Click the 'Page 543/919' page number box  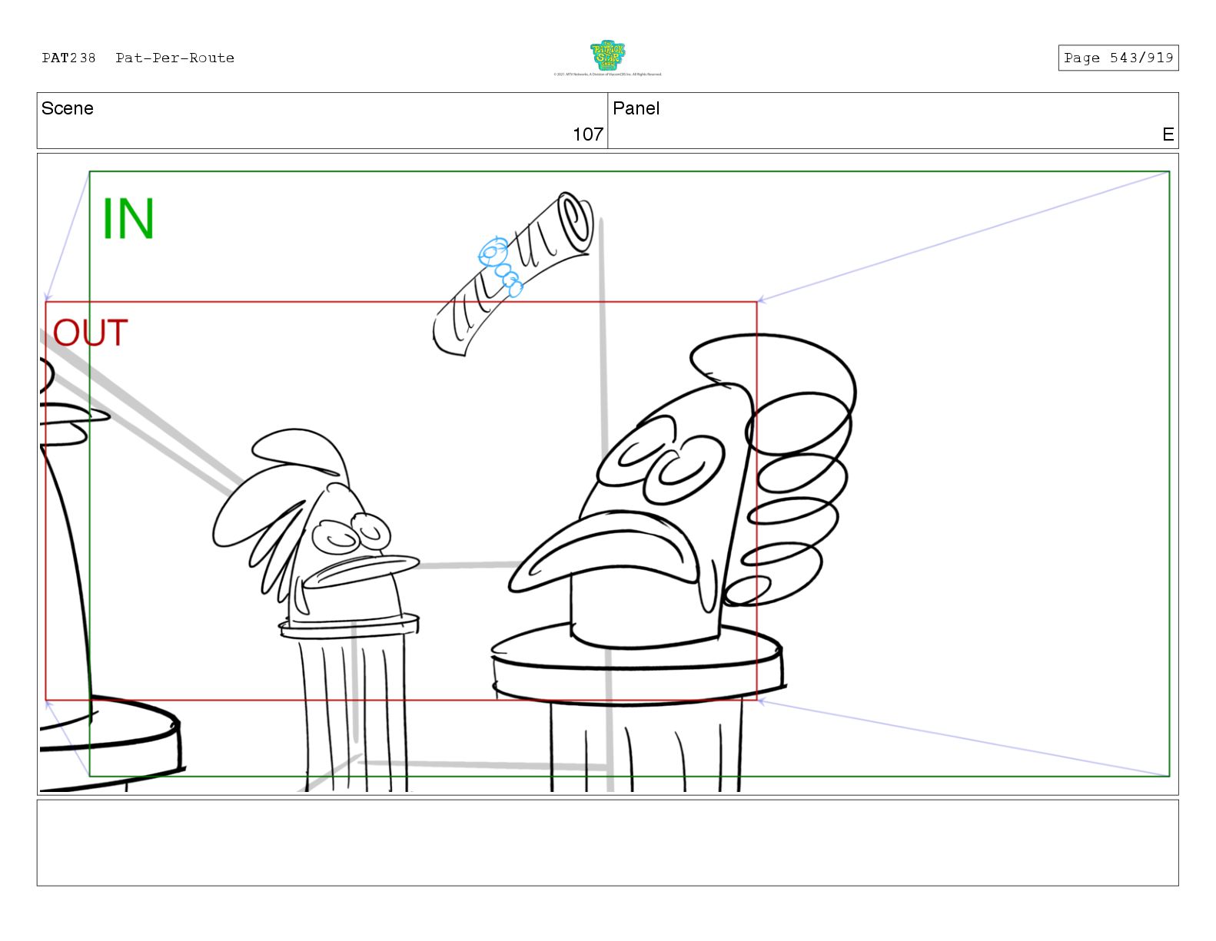coord(1118,58)
